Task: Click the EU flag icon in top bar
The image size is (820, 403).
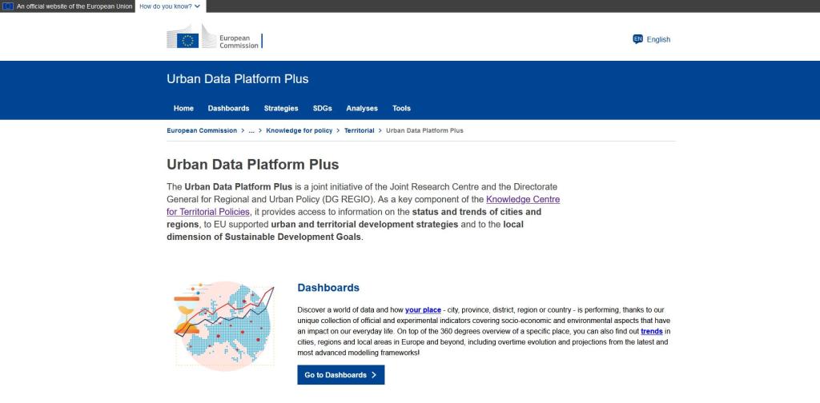Action: 8,6
